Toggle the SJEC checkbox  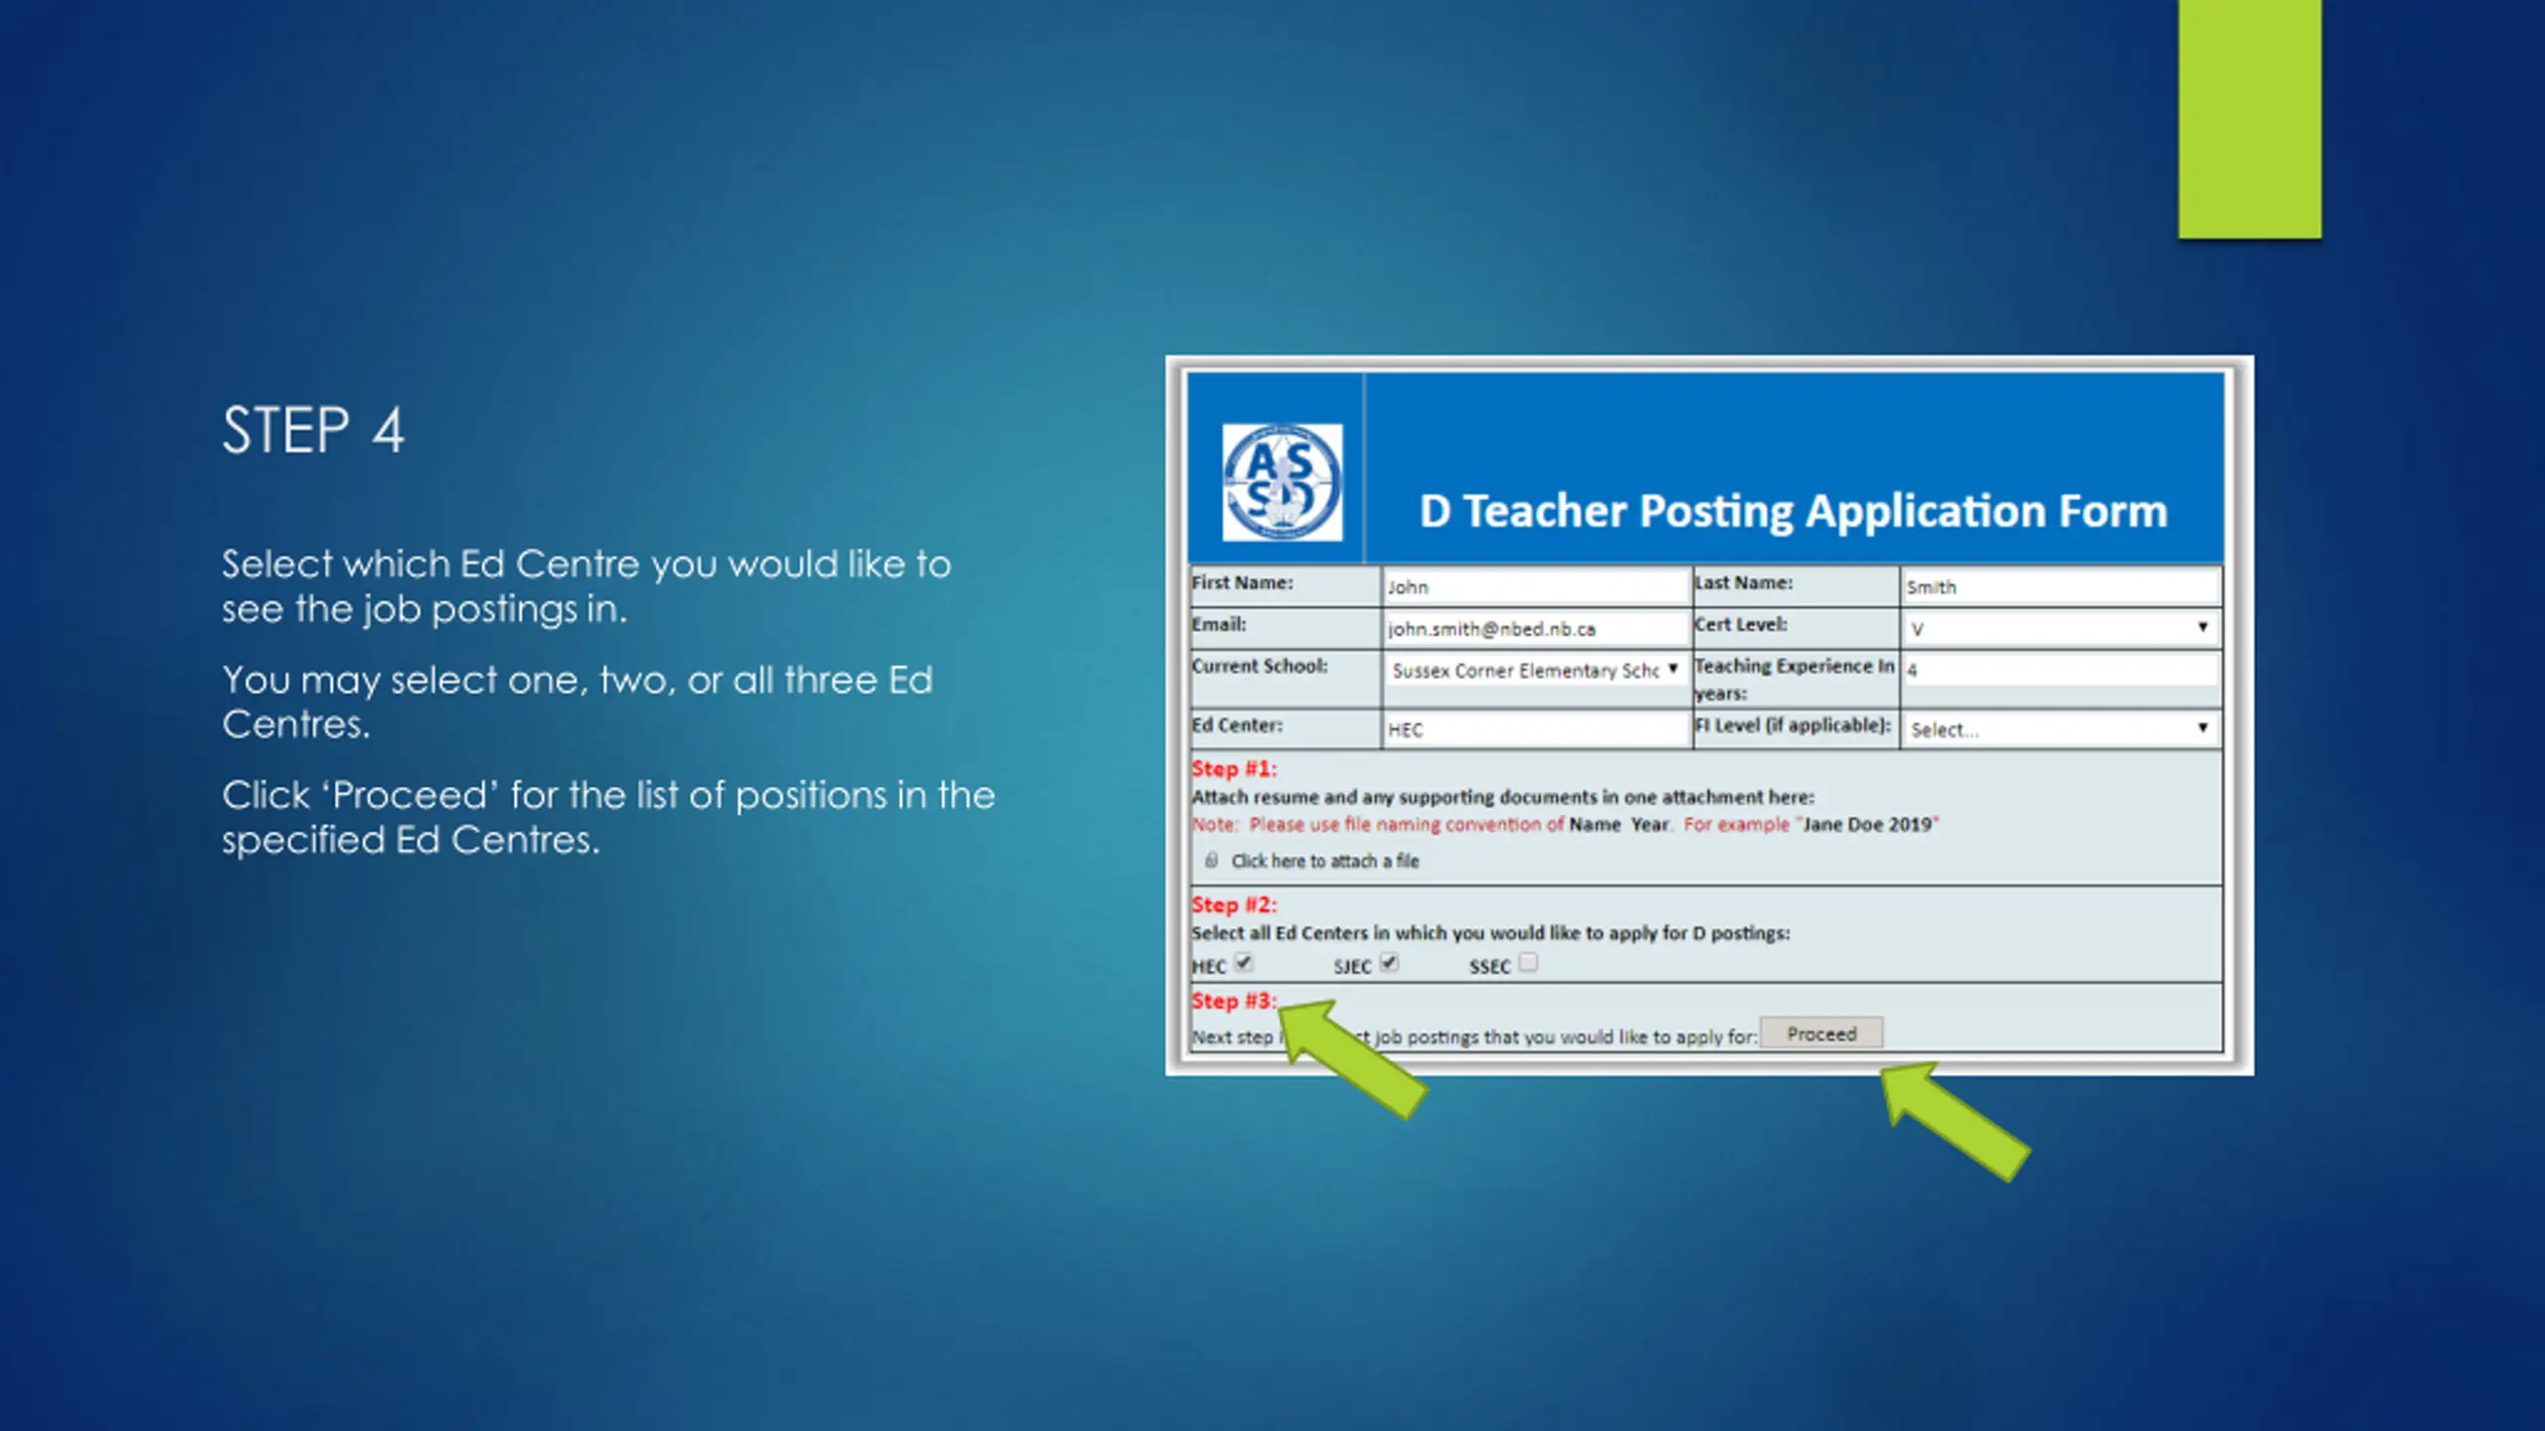point(1389,962)
